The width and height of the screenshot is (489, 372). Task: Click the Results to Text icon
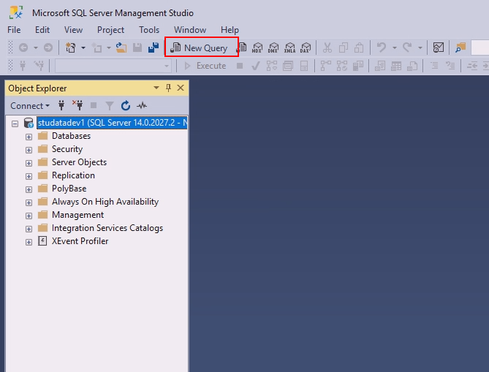click(x=380, y=66)
